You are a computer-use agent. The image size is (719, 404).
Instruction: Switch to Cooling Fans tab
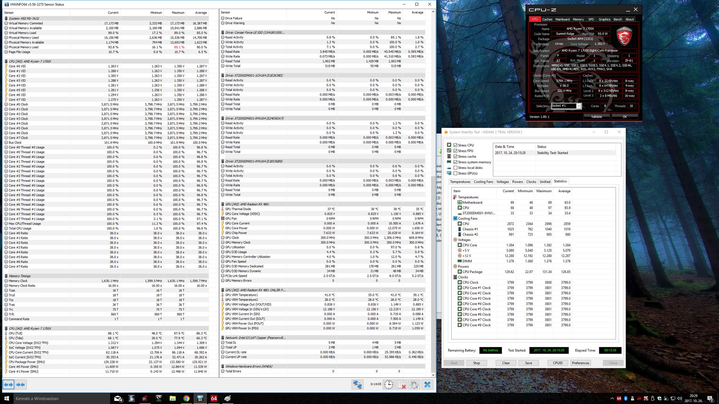[483, 182]
